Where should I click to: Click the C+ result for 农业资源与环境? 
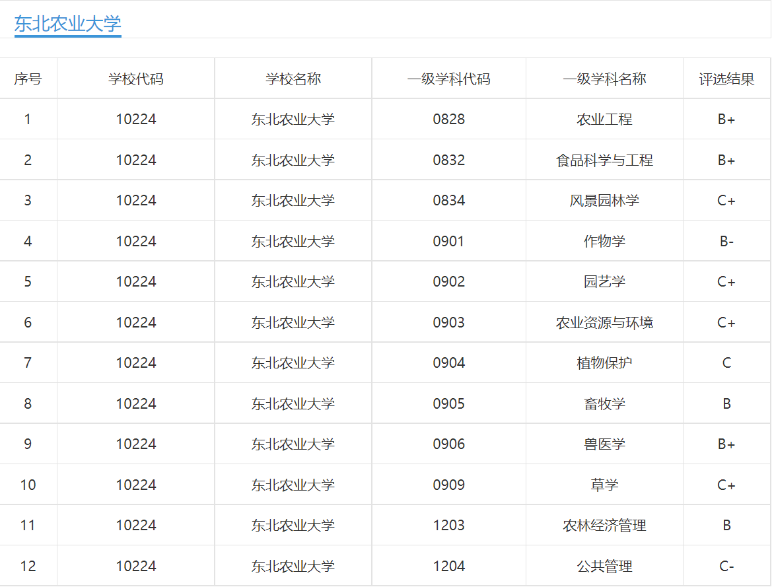point(726,322)
